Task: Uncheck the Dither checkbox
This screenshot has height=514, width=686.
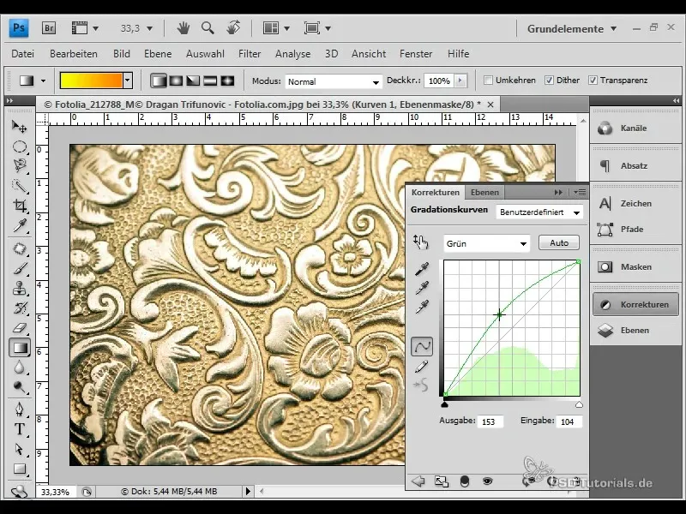Action: click(549, 81)
